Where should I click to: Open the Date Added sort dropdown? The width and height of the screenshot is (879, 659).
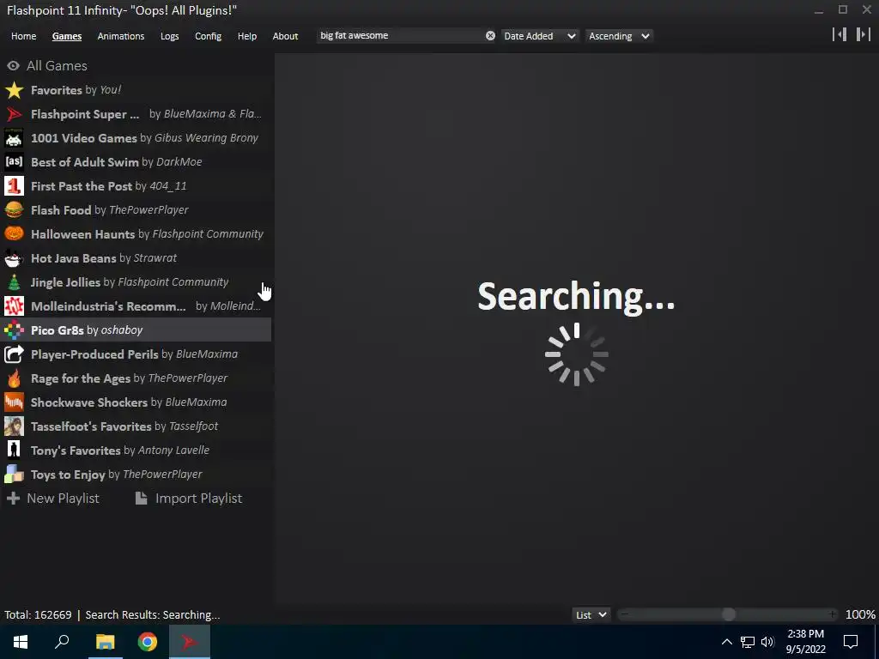point(539,36)
